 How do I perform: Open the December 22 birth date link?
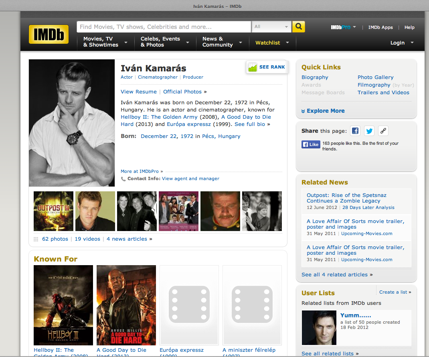click(159, 136)
